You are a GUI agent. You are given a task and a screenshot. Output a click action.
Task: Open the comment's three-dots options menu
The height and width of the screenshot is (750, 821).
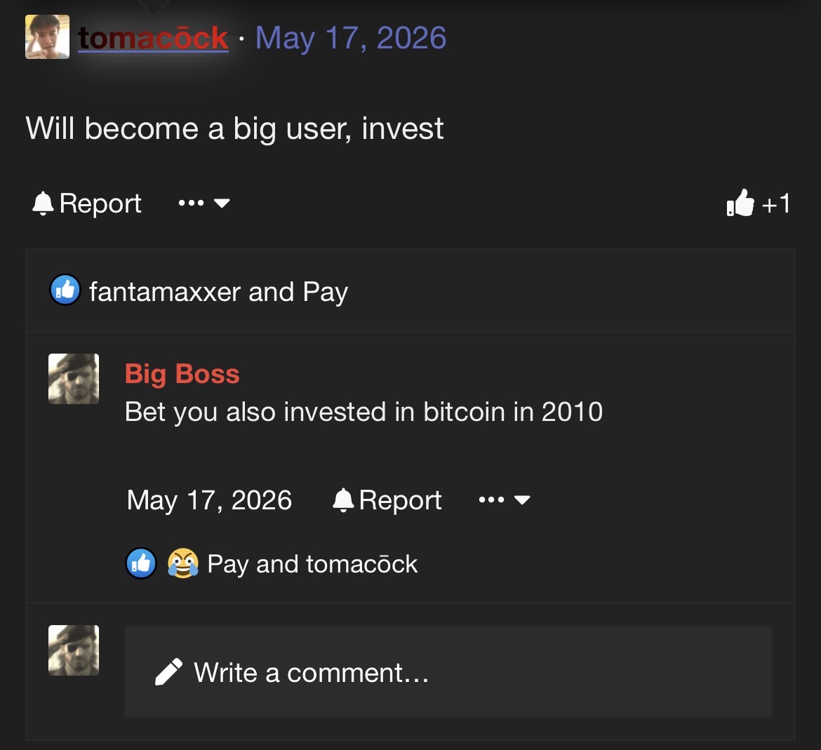[492, 500]
